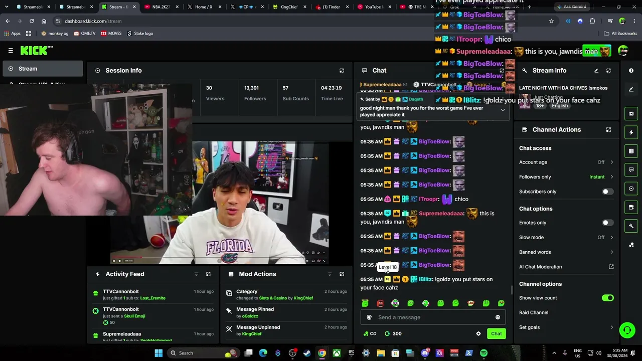Bookmark this page with the star icon
The height and width of the screenshot is (361, 642).
coord(551,21)
